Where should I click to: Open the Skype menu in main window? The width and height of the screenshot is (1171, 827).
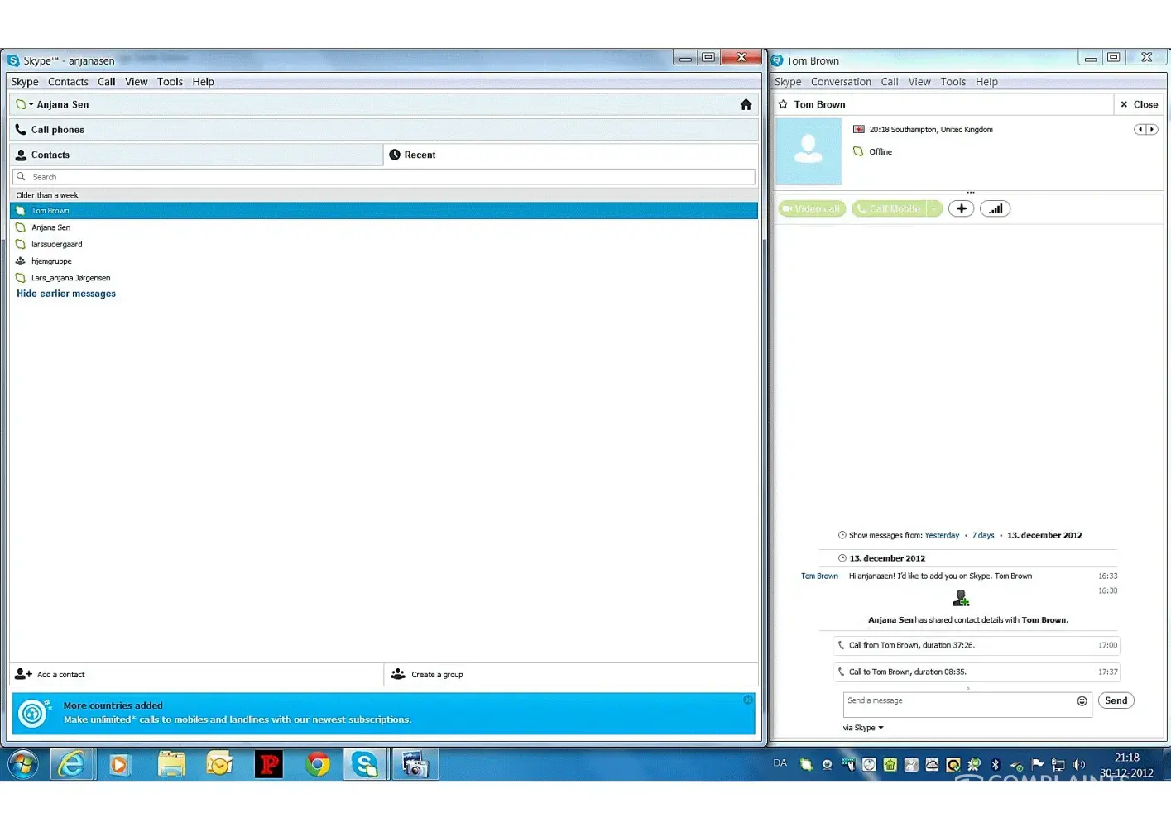click(x=25, y=82)
